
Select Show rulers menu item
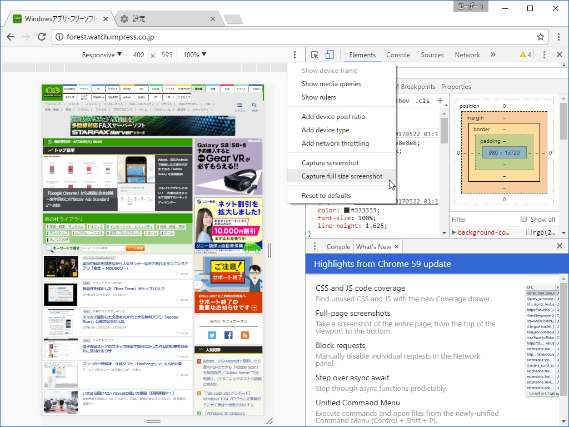click(x=342, y=97)
